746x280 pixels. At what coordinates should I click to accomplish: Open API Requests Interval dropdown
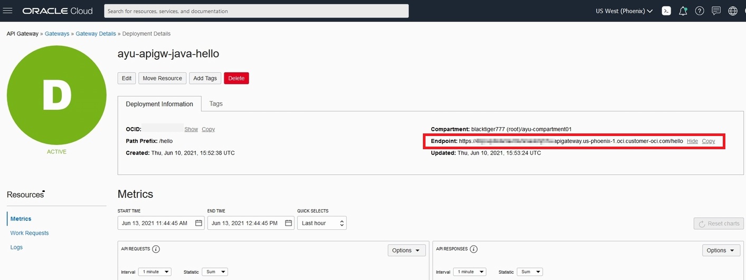pyautogui.click(x=155, y=272)
